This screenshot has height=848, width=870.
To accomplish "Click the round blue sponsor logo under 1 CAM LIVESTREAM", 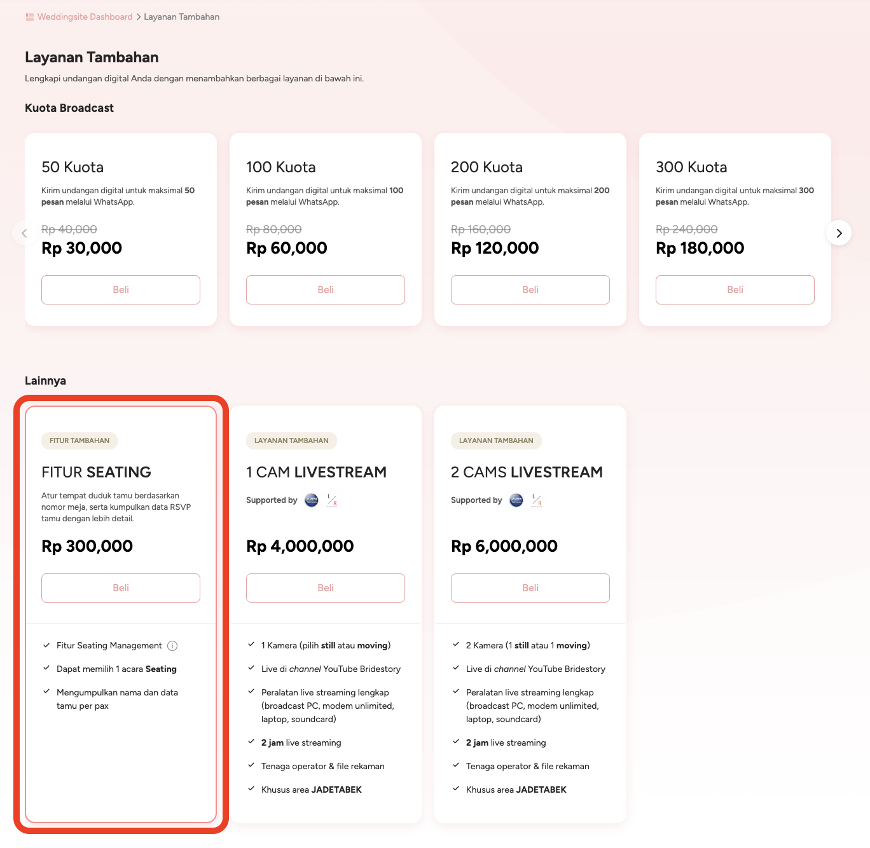I will [x=312, y=500].
